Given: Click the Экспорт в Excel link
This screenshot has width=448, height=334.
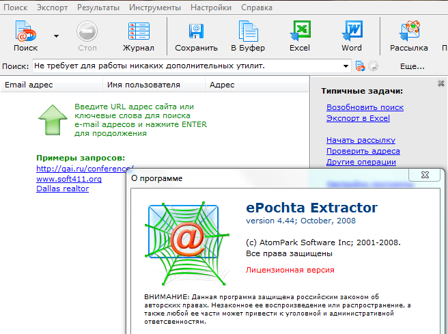Looking at the screenshot, I should (x=358, y=118).
